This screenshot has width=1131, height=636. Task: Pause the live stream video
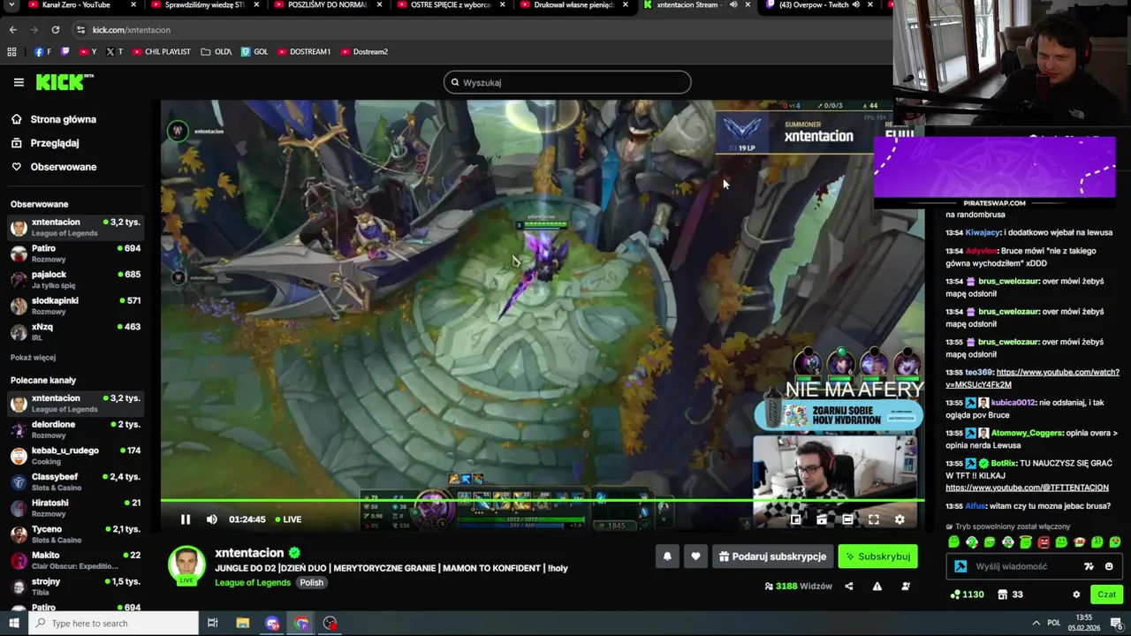(186, 519)
